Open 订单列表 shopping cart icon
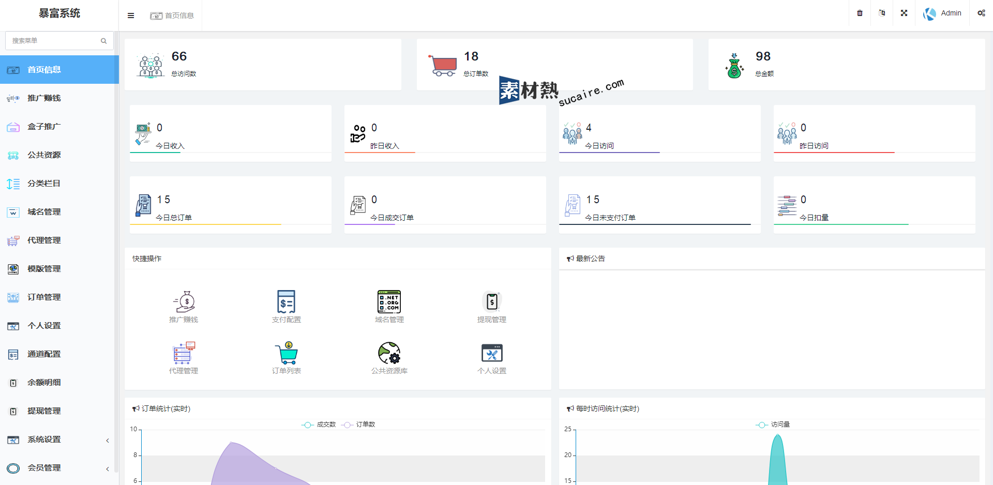Viewport: 993px width, 485px height. tap(286, 353)
